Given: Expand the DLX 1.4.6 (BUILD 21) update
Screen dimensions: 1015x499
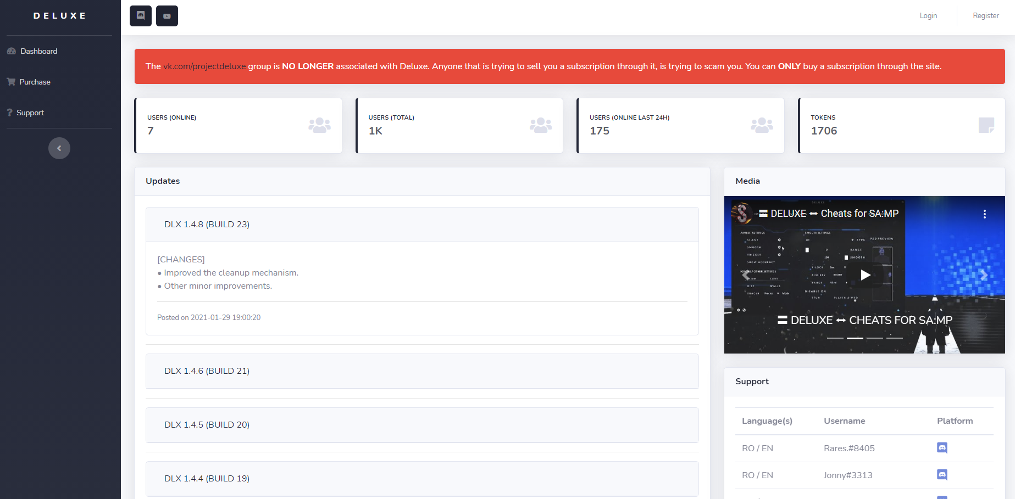Looking at the screenshot, I should pos(207,371).
